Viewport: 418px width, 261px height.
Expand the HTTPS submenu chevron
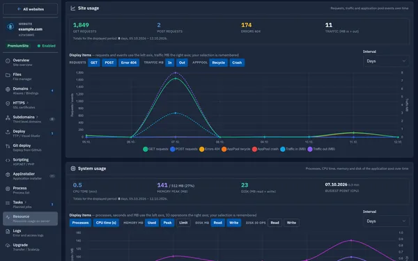[27, 102]
